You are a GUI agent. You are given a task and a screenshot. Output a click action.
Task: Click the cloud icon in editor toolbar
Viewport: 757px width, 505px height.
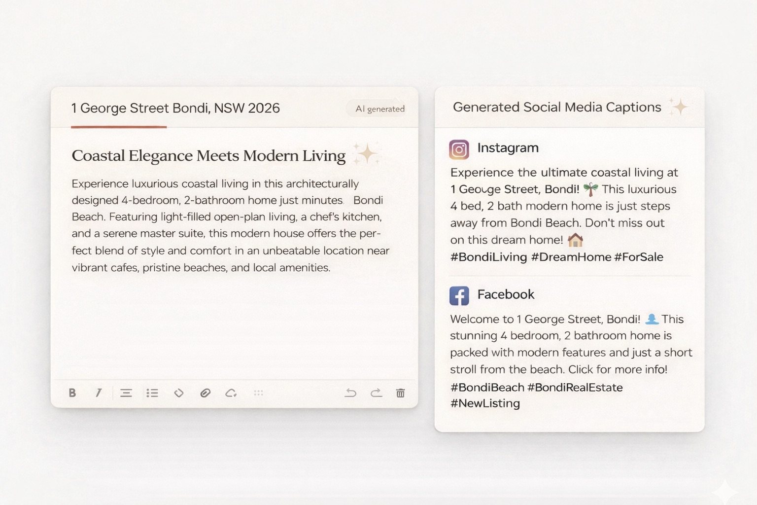(x=231, y=393)
